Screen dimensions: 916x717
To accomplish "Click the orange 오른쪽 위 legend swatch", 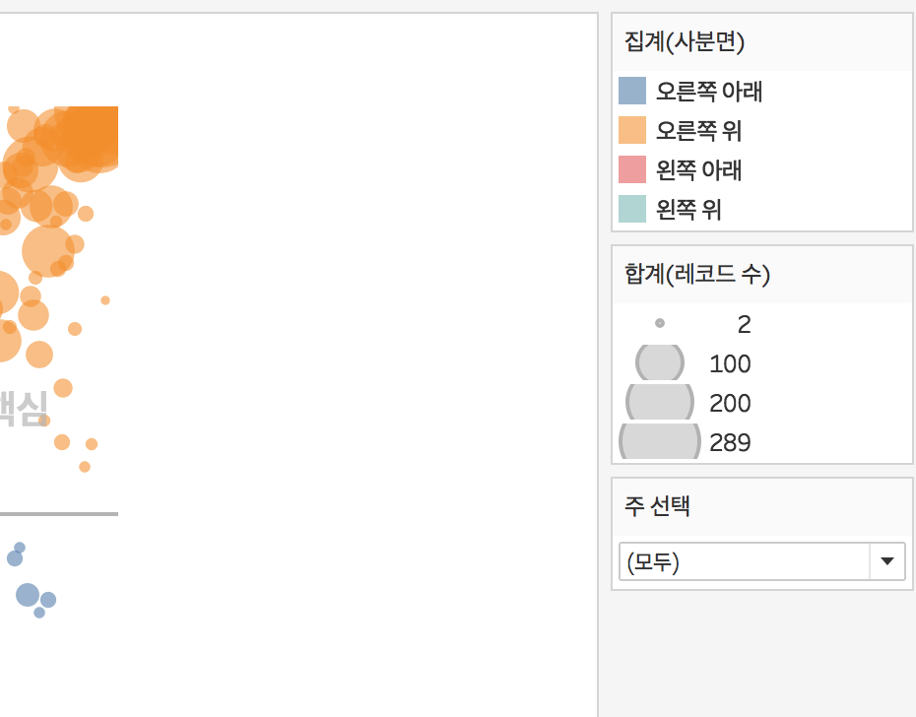I will [x=632, y=130].
